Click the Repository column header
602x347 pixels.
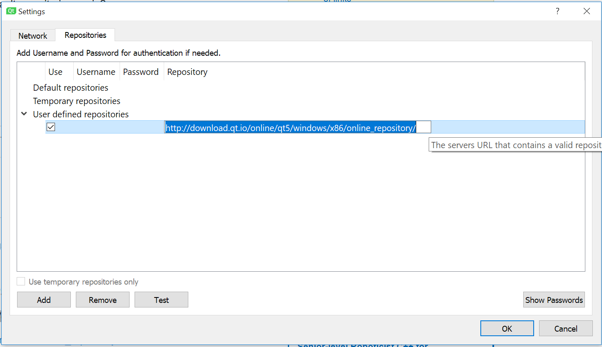(374, 72)
